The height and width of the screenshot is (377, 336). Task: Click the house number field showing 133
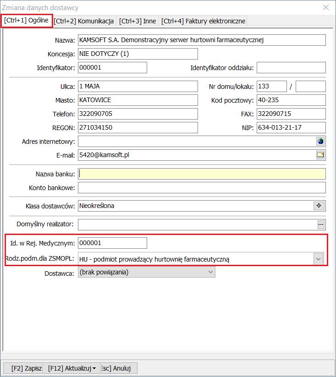tap(271, 86)
